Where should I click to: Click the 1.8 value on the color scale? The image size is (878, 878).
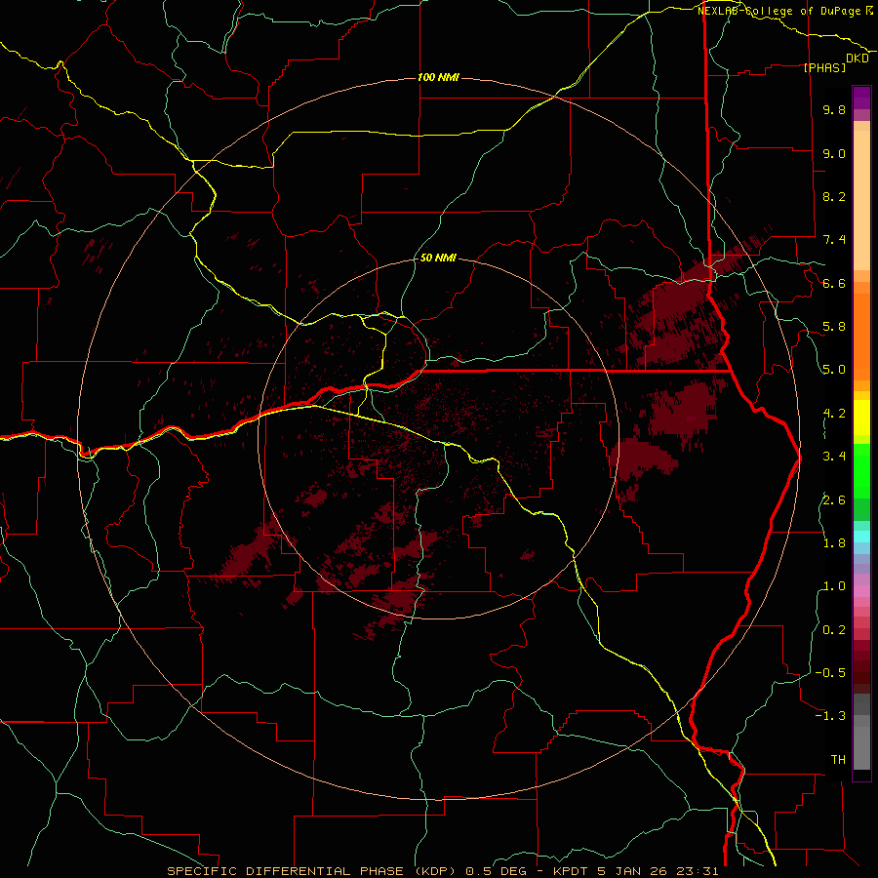[834, 543]
